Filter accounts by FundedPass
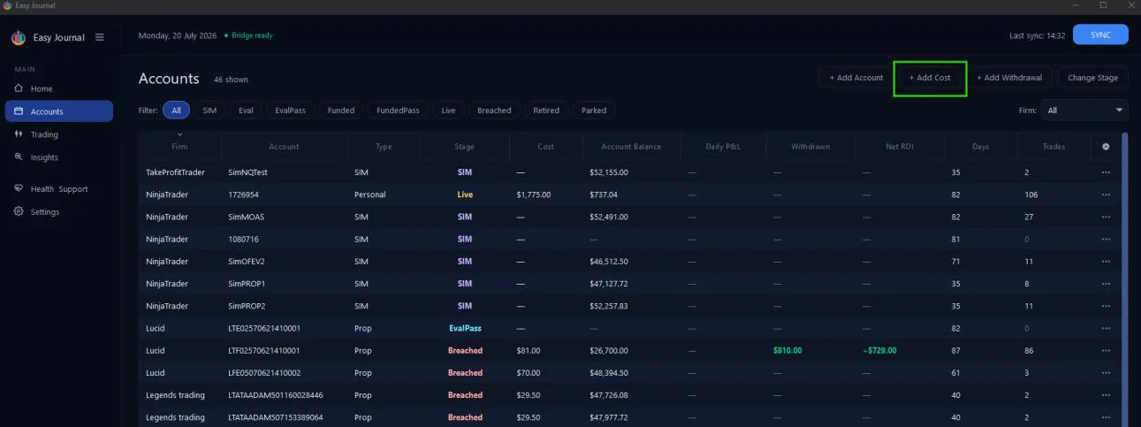The width and height of the screenshot is (1141, 427). 398,111
